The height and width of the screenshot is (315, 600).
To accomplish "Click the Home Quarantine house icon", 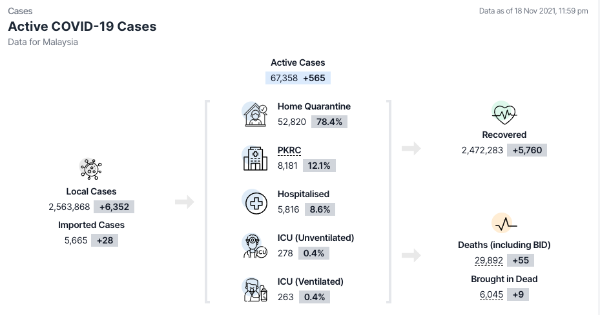I will [254, 115].
